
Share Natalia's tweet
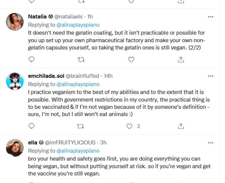coord(181,59)
